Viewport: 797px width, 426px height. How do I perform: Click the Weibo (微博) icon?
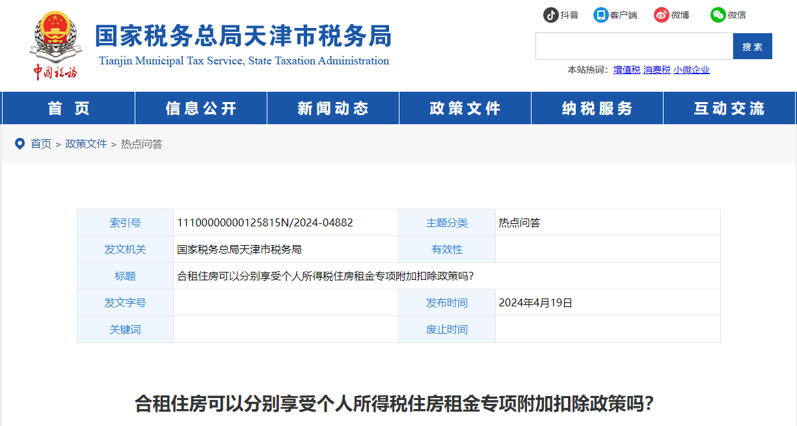[x=662, y=15]
